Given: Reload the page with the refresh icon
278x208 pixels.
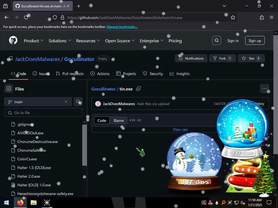Looking at the screenshot, I should coord(26,17).
